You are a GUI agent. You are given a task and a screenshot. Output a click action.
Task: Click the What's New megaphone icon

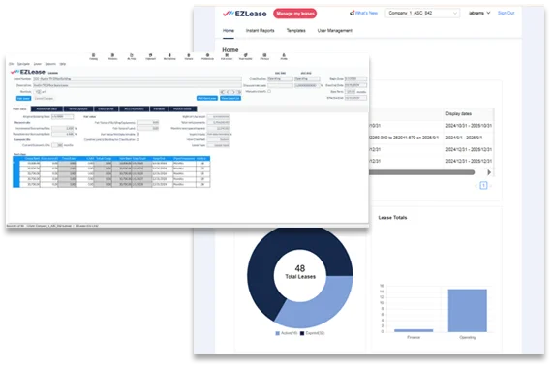coord(352,13)
